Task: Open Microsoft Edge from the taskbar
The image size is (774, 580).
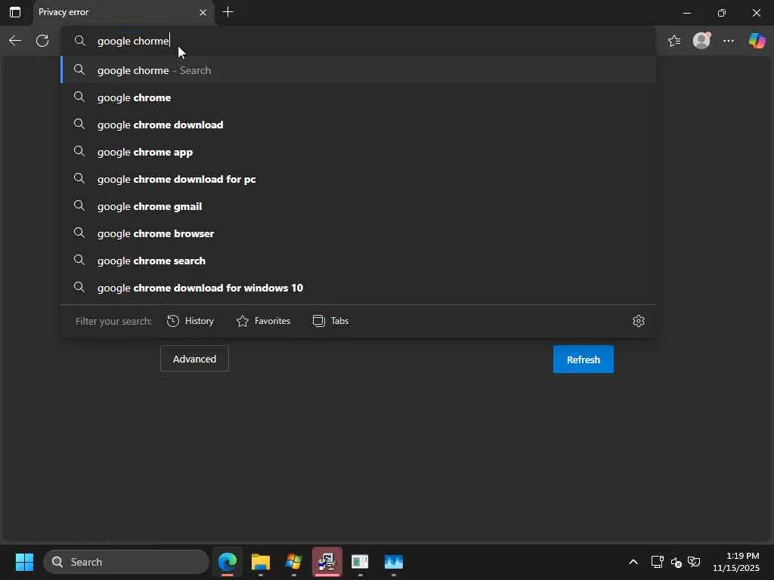Action: pyautogui.click(x=228, y=562)
